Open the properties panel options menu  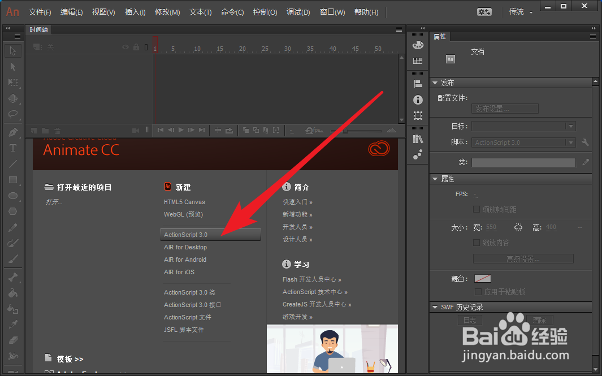[593, 37]
